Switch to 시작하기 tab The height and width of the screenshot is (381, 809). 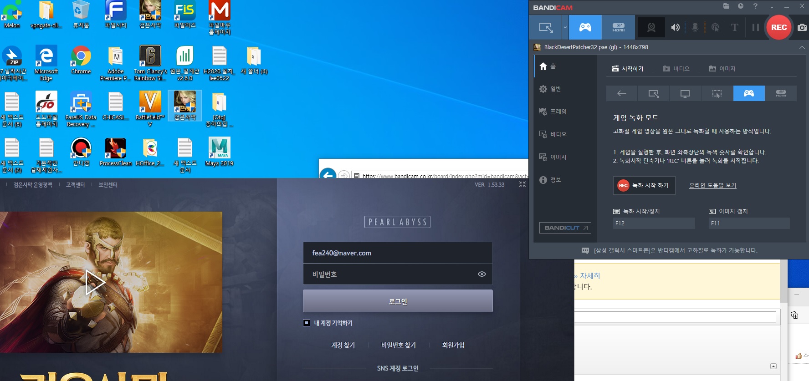[627, 69]
